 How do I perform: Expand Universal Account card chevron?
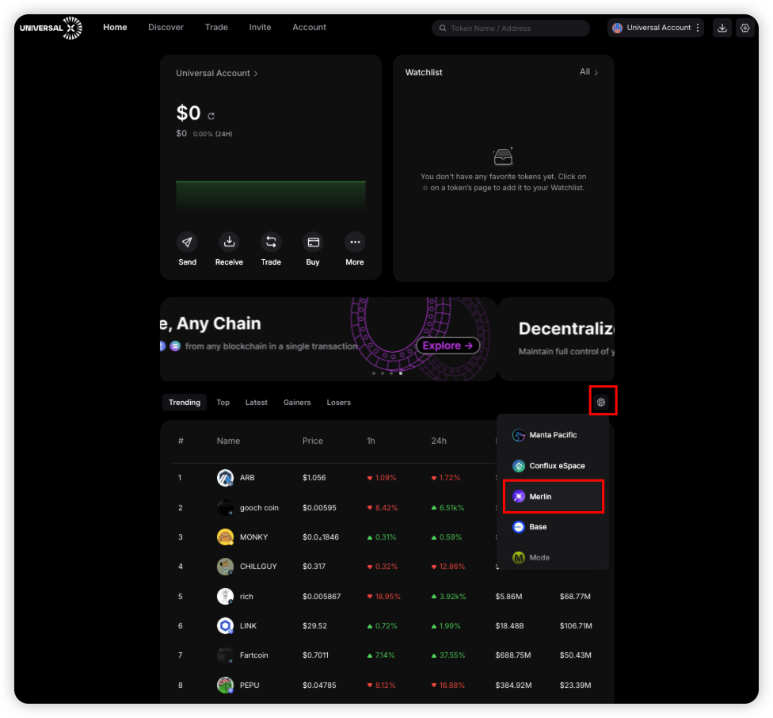(x=256, y=74)
